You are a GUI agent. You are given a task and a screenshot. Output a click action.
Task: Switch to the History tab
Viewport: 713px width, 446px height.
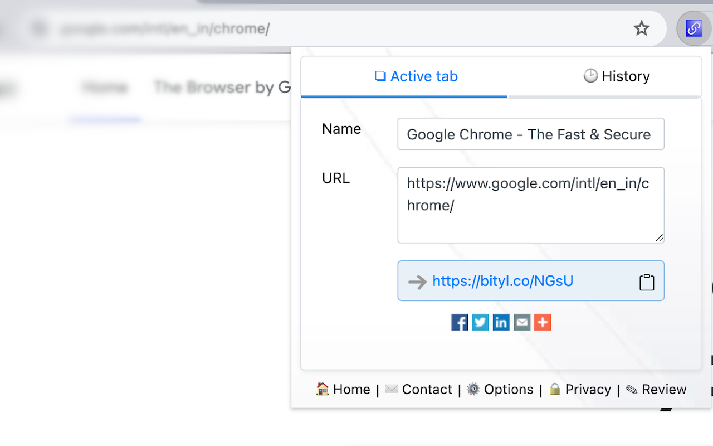coord(616,76)
